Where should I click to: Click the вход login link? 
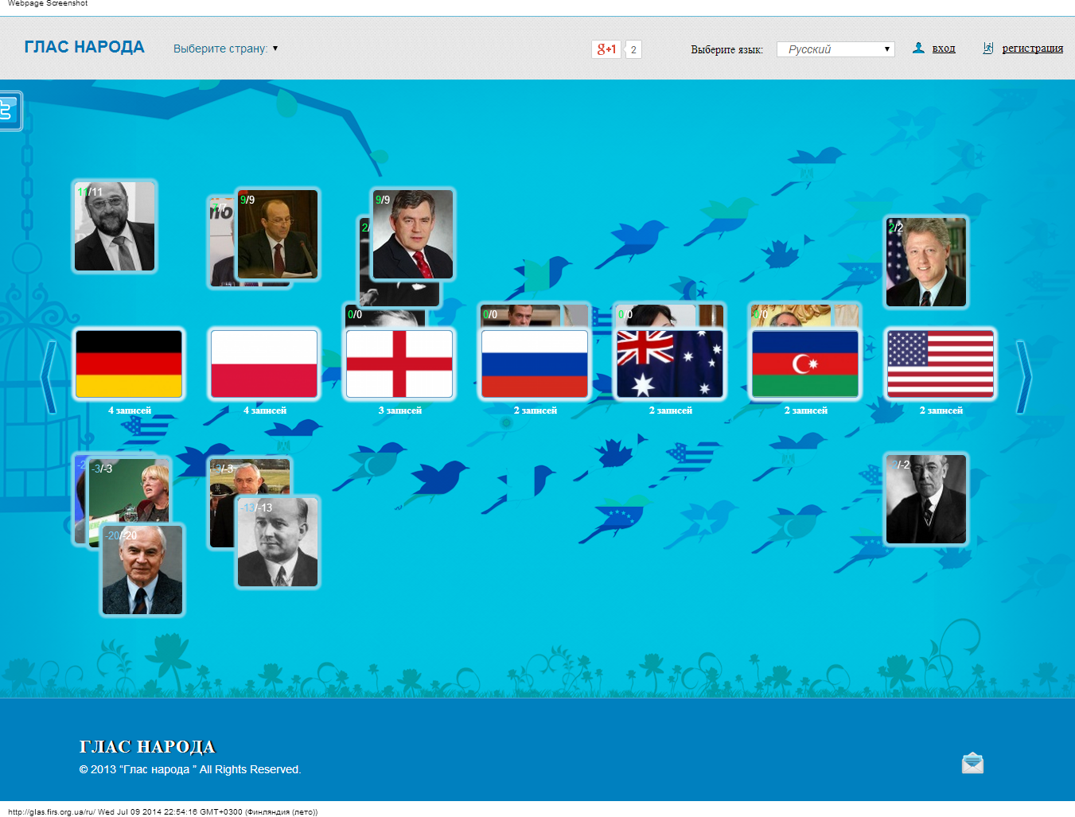point(944,49)
